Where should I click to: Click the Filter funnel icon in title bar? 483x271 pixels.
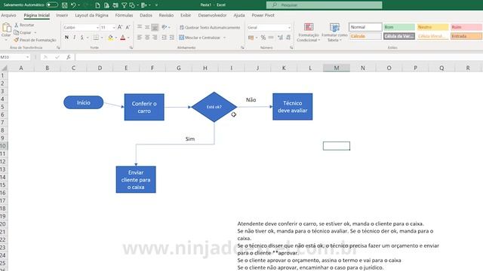(124, 5)
